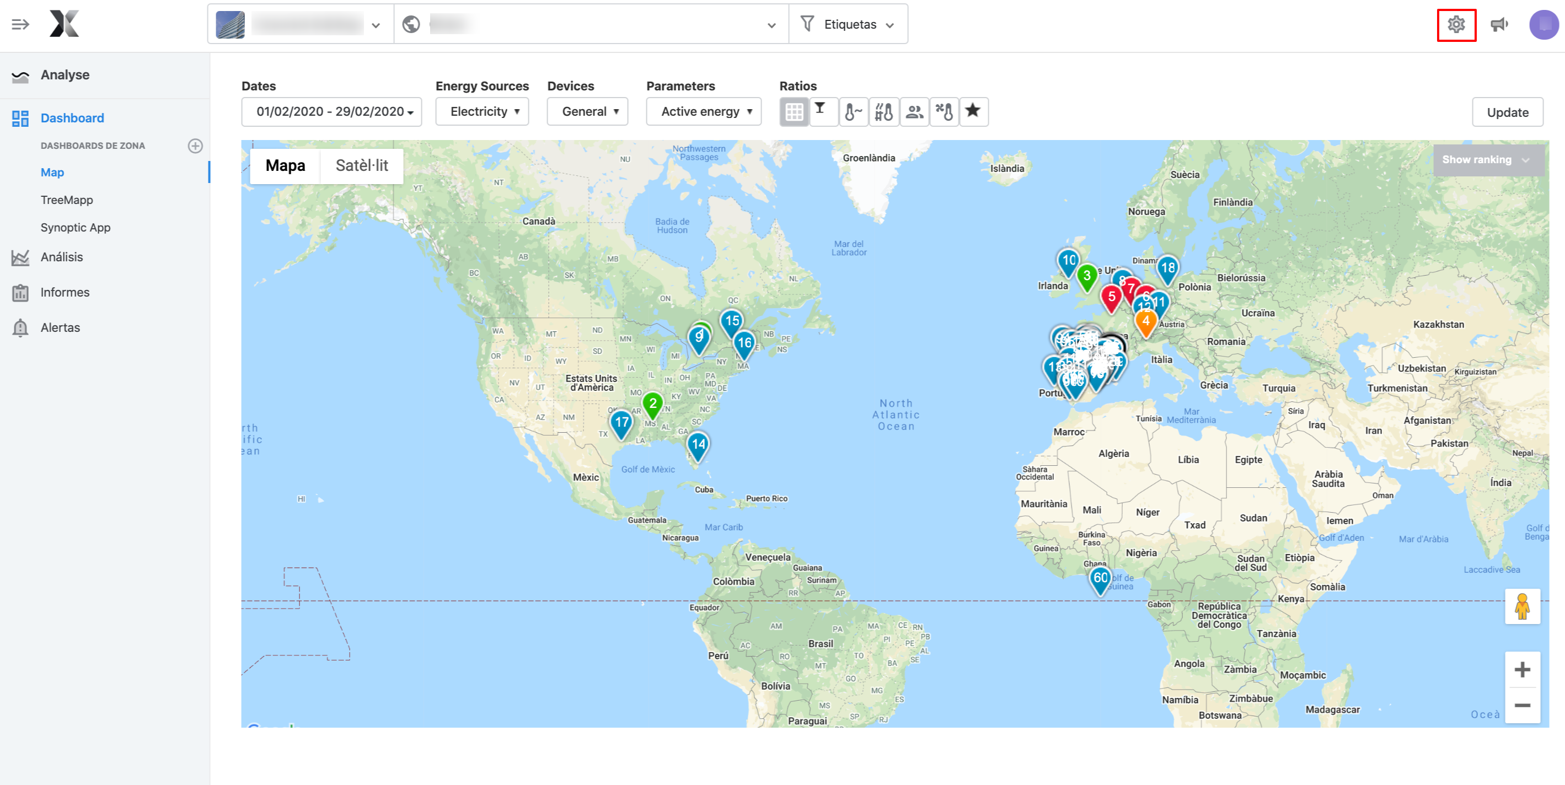Click map marker number 18
Viewport: 1565px width, 785px height.
(1167, 270)
